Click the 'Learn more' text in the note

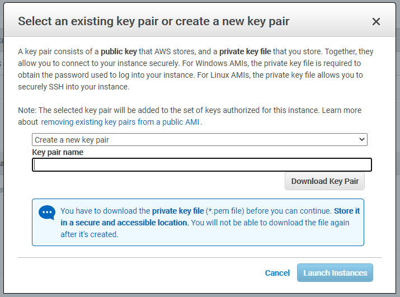[342, 110]
